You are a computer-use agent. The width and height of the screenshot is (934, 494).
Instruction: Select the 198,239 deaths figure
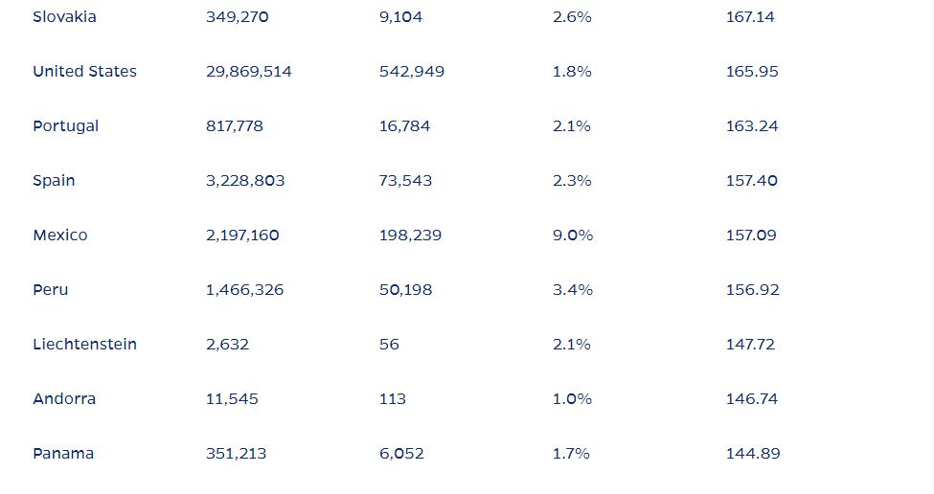click(410, 236)
